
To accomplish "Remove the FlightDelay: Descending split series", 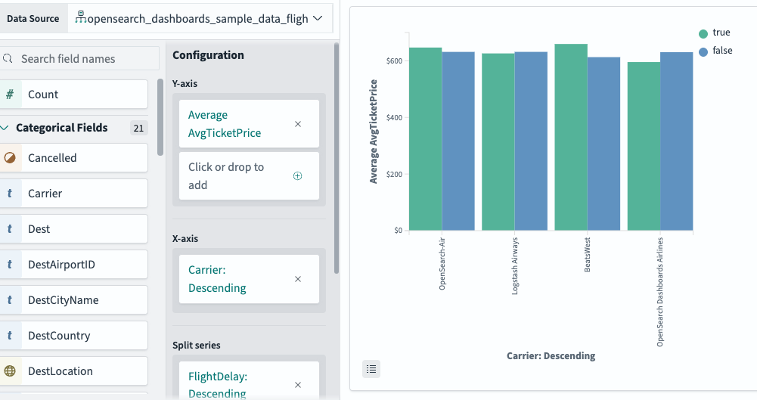I will click(298, 385).
